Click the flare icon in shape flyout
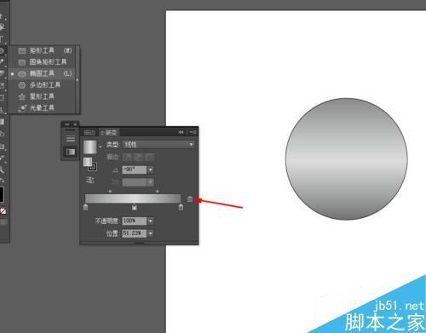 tap(22, 108)
